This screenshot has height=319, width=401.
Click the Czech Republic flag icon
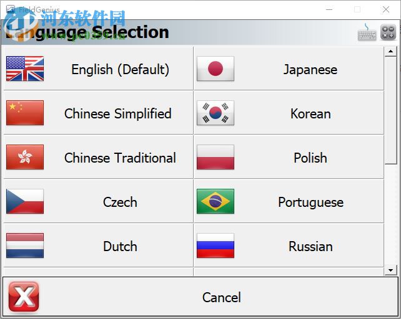click(25, 201)
